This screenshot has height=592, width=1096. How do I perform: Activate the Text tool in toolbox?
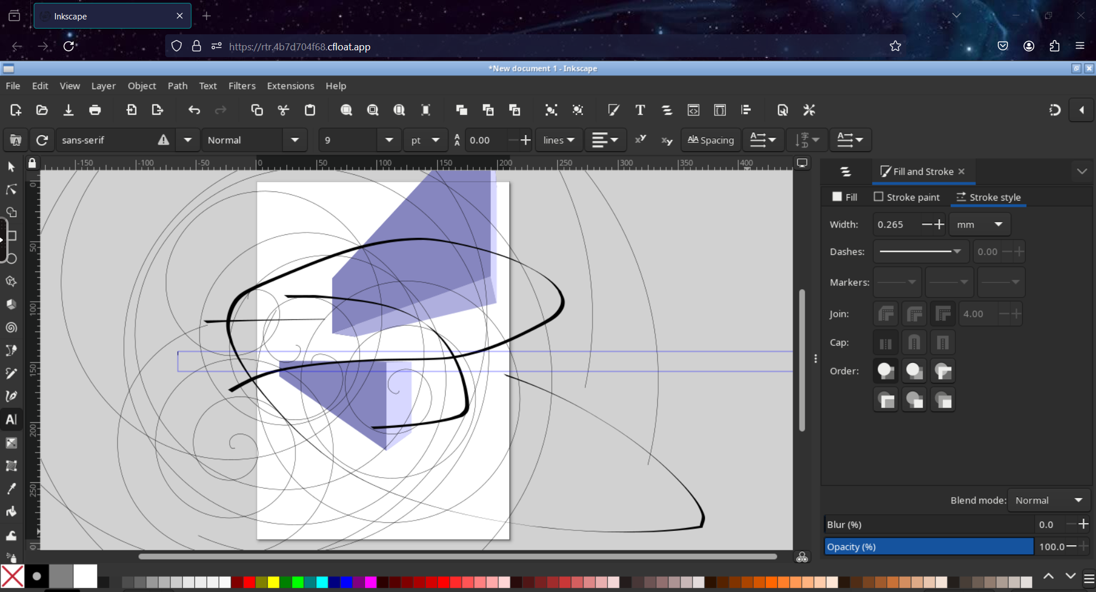click(11, 419)
